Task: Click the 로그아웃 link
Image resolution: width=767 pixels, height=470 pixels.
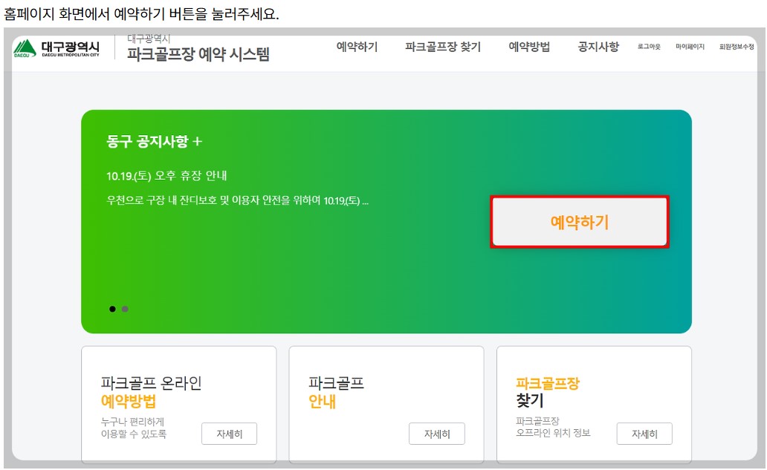Action: pos(650,47)
